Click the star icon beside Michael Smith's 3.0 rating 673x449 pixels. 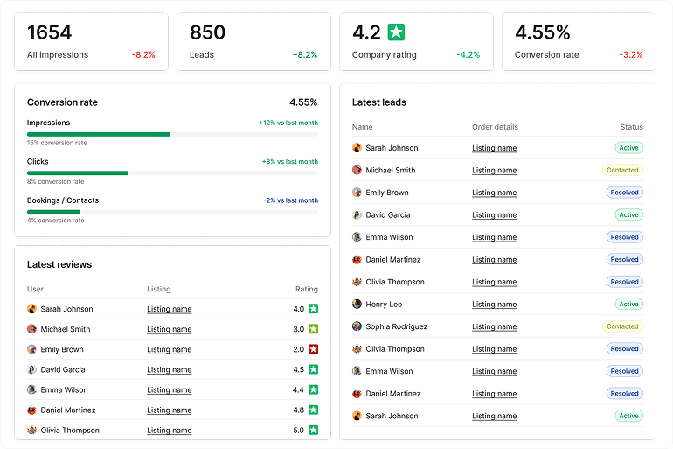pos(313,329)
